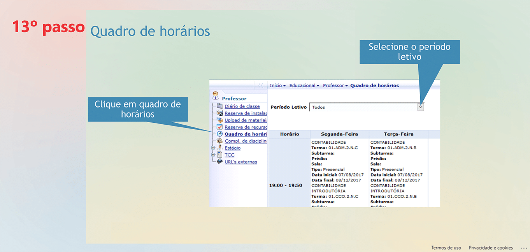Screen dimensions: 530x252
Task: Open the Início breadcrumb menu
Action: pos(277,86)
